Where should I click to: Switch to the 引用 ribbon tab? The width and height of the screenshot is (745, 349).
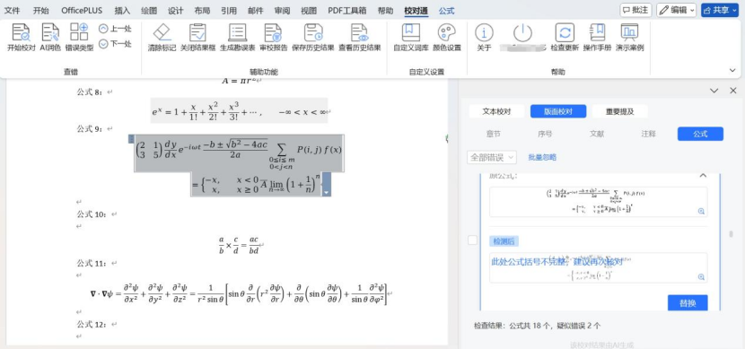pyautogui.click(x=229, y=11)
